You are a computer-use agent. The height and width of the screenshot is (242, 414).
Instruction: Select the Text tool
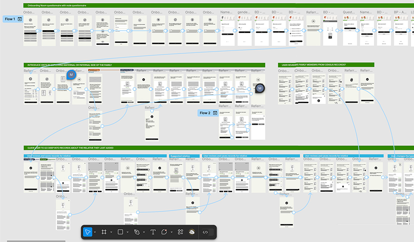click(x=153, y=232)
